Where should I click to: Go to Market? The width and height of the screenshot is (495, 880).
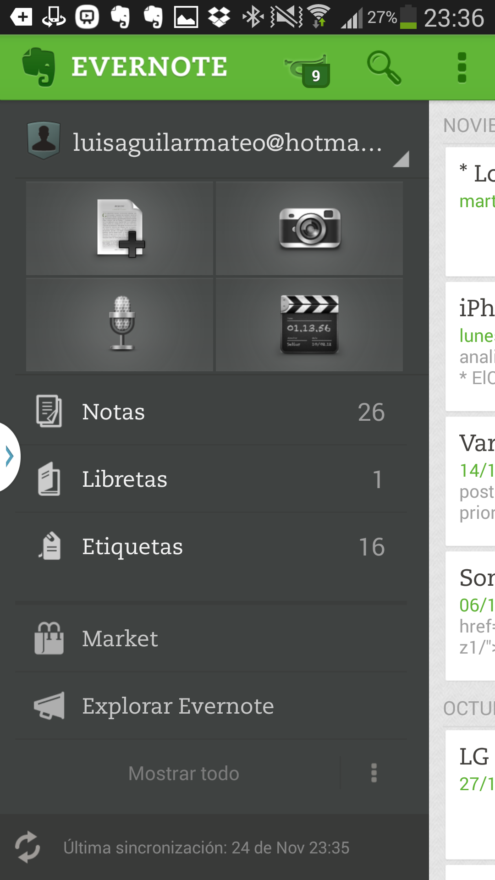pyautogui.click(x=211, y=638)
